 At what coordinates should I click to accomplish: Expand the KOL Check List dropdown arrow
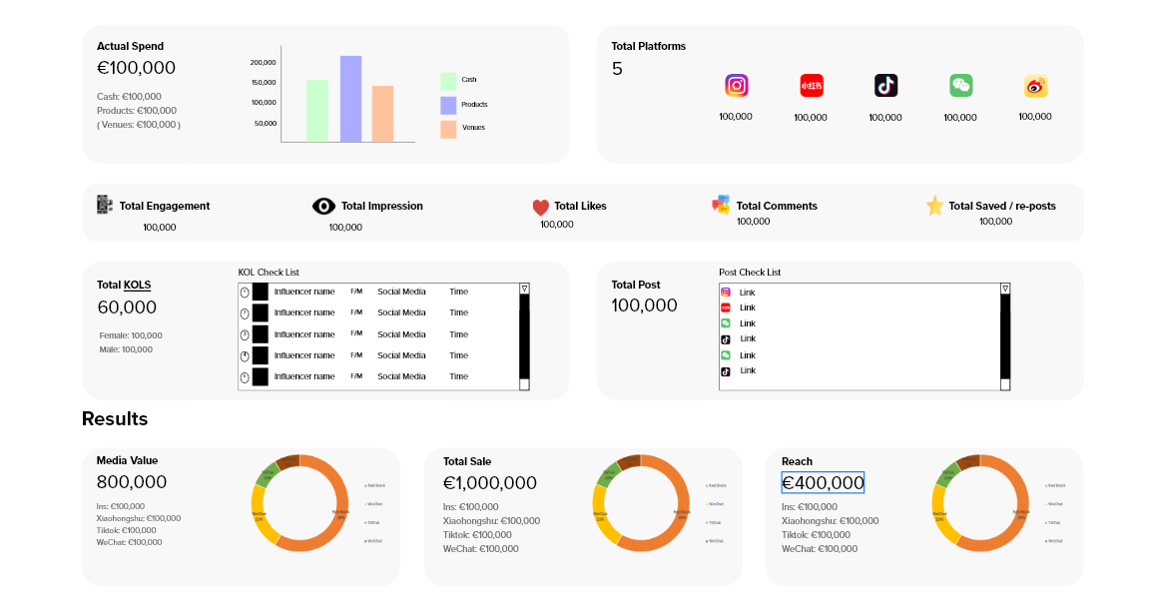coord(524,289)
